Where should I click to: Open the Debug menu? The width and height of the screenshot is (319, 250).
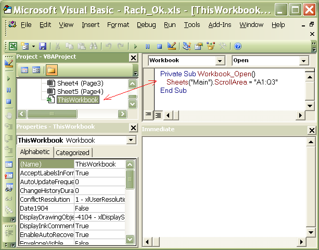146,25
